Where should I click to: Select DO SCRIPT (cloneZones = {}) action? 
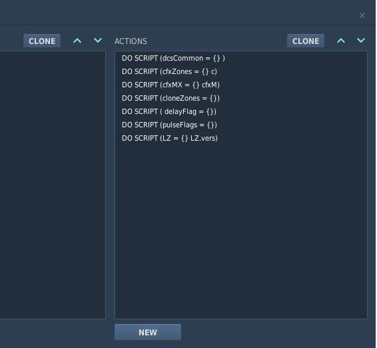coord(241,98)
